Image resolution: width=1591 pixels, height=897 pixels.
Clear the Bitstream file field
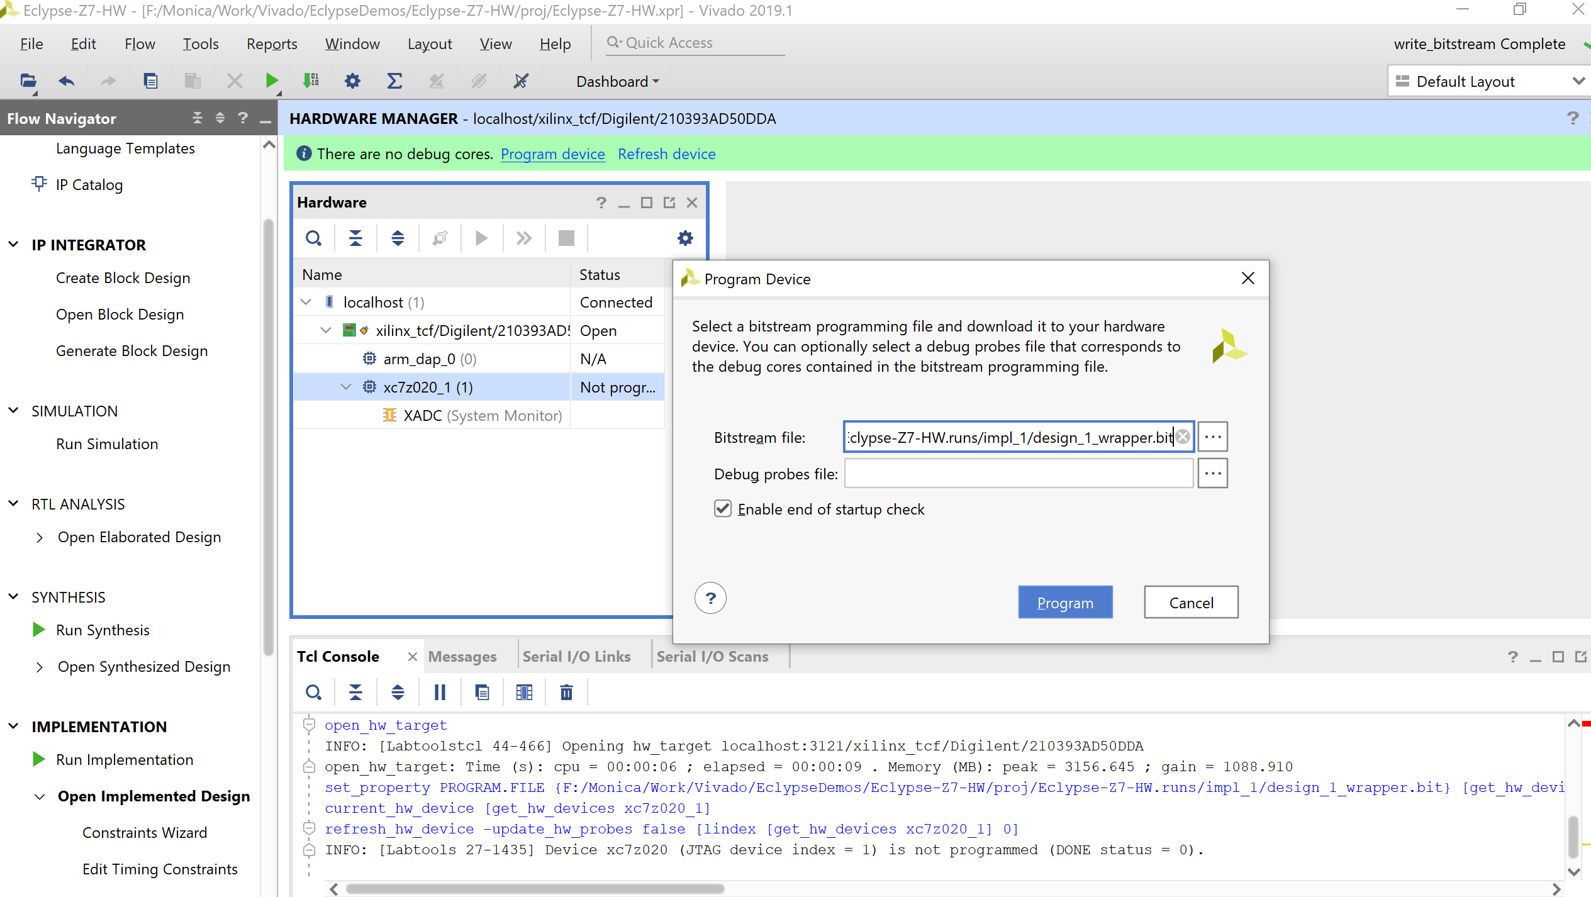(1183, 437)
